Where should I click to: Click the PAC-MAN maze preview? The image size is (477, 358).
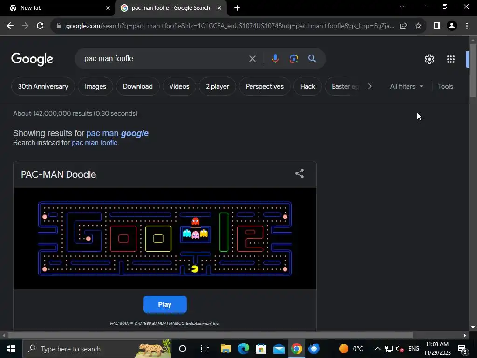coord(165,239)
